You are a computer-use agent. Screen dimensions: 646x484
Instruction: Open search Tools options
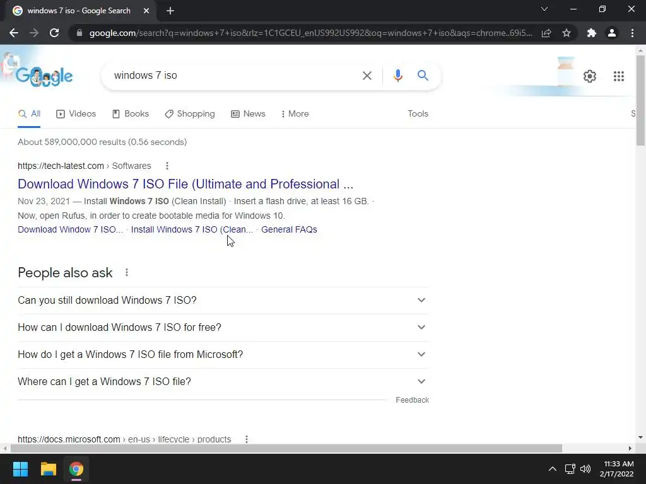pos(418,114)
